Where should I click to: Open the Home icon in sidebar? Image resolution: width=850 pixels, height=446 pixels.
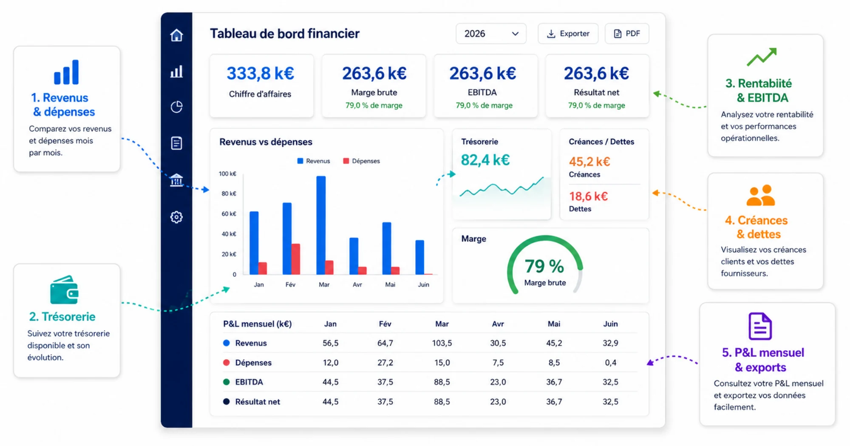click(176, 35)
